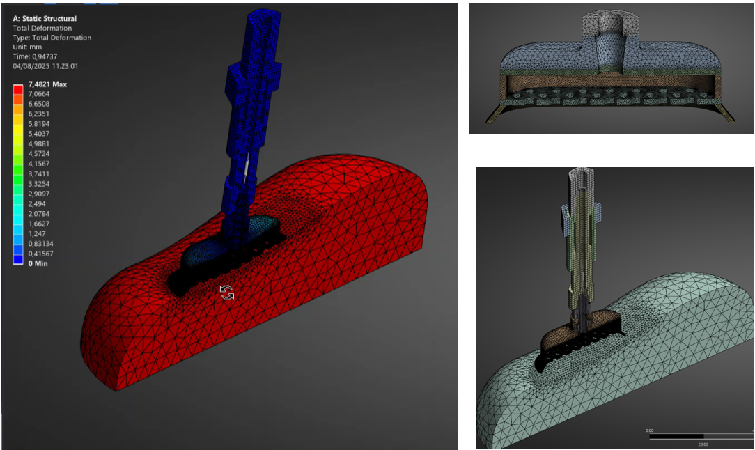Select the 0 Min legend value
The height and width of the screenshot is (450, 755).
40,263
